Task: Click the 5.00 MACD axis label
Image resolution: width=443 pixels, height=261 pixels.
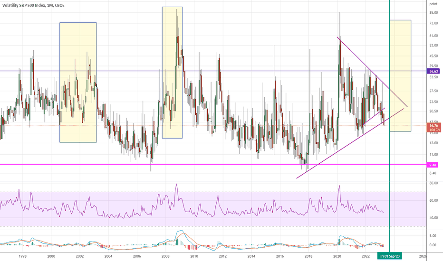Action: click(x=433, y=236)
